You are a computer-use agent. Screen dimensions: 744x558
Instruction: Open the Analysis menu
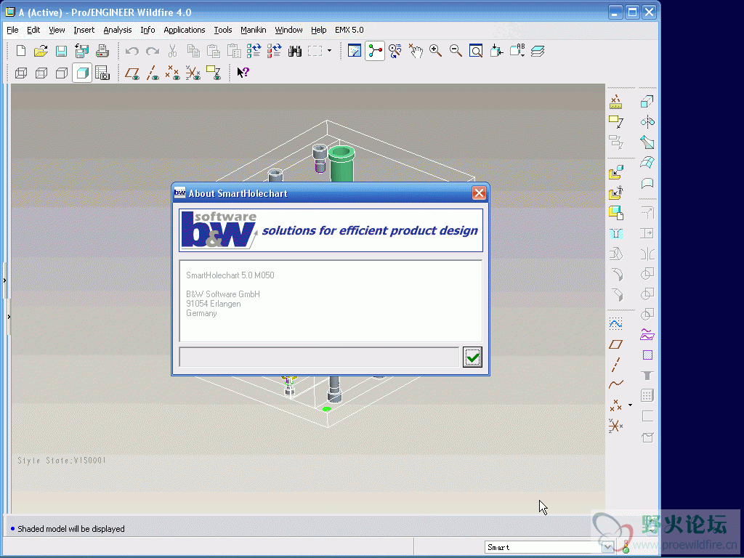(118, 30)
